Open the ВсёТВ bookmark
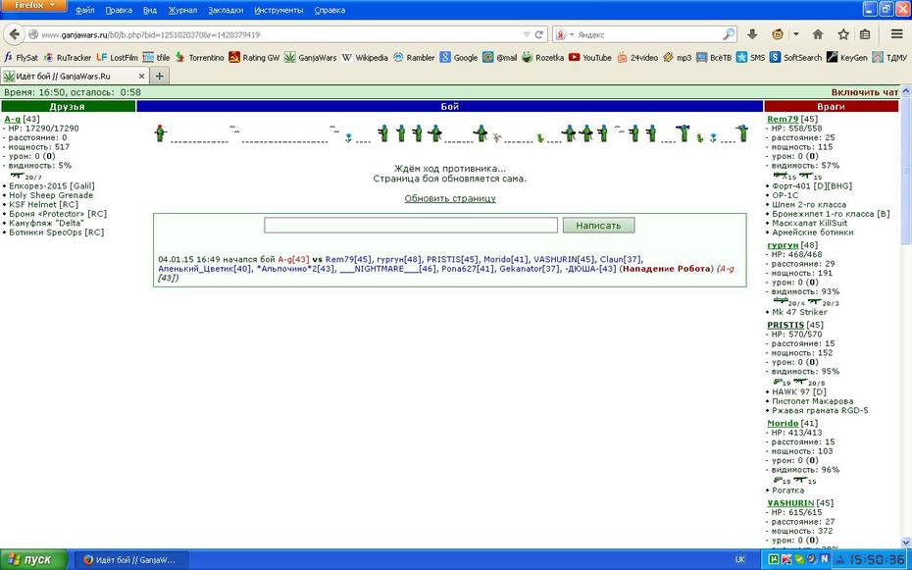 [x=714, y=58]
